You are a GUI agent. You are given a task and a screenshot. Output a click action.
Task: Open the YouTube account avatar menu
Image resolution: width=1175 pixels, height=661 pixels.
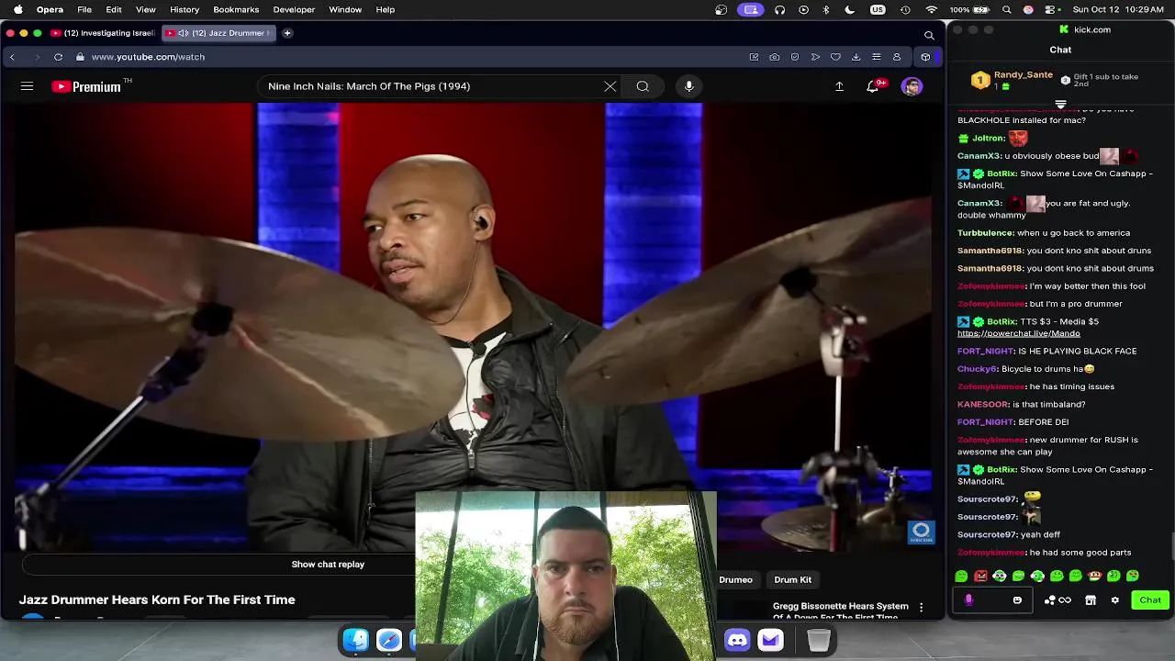tap(912, 86)
